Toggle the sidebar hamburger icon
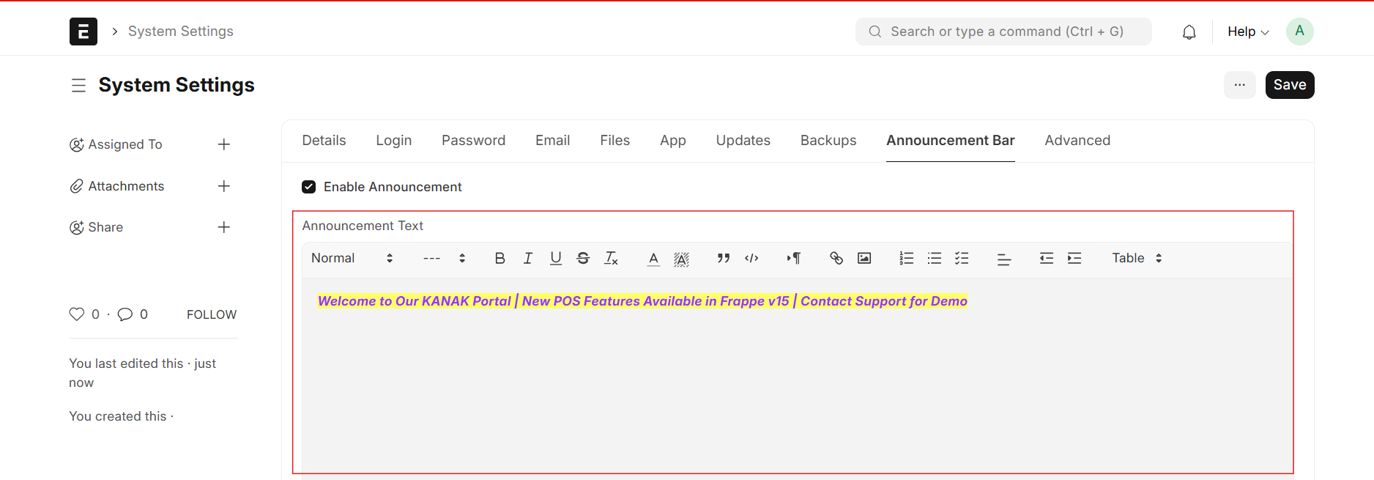The height and width of the screenshot is (480, 1374). [78, 86]
